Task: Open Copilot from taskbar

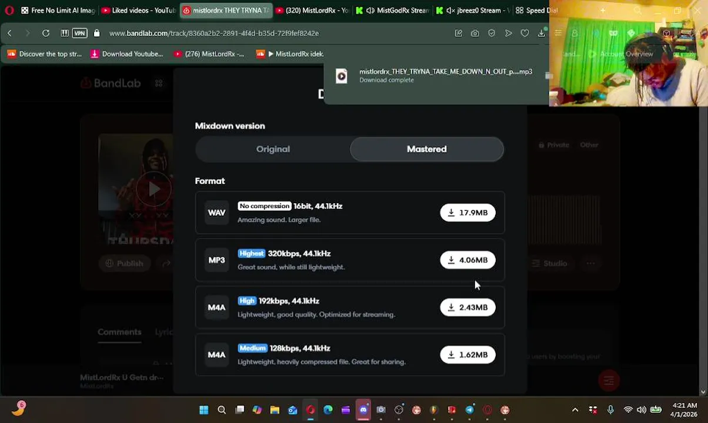Action: [x=257, y=410]
